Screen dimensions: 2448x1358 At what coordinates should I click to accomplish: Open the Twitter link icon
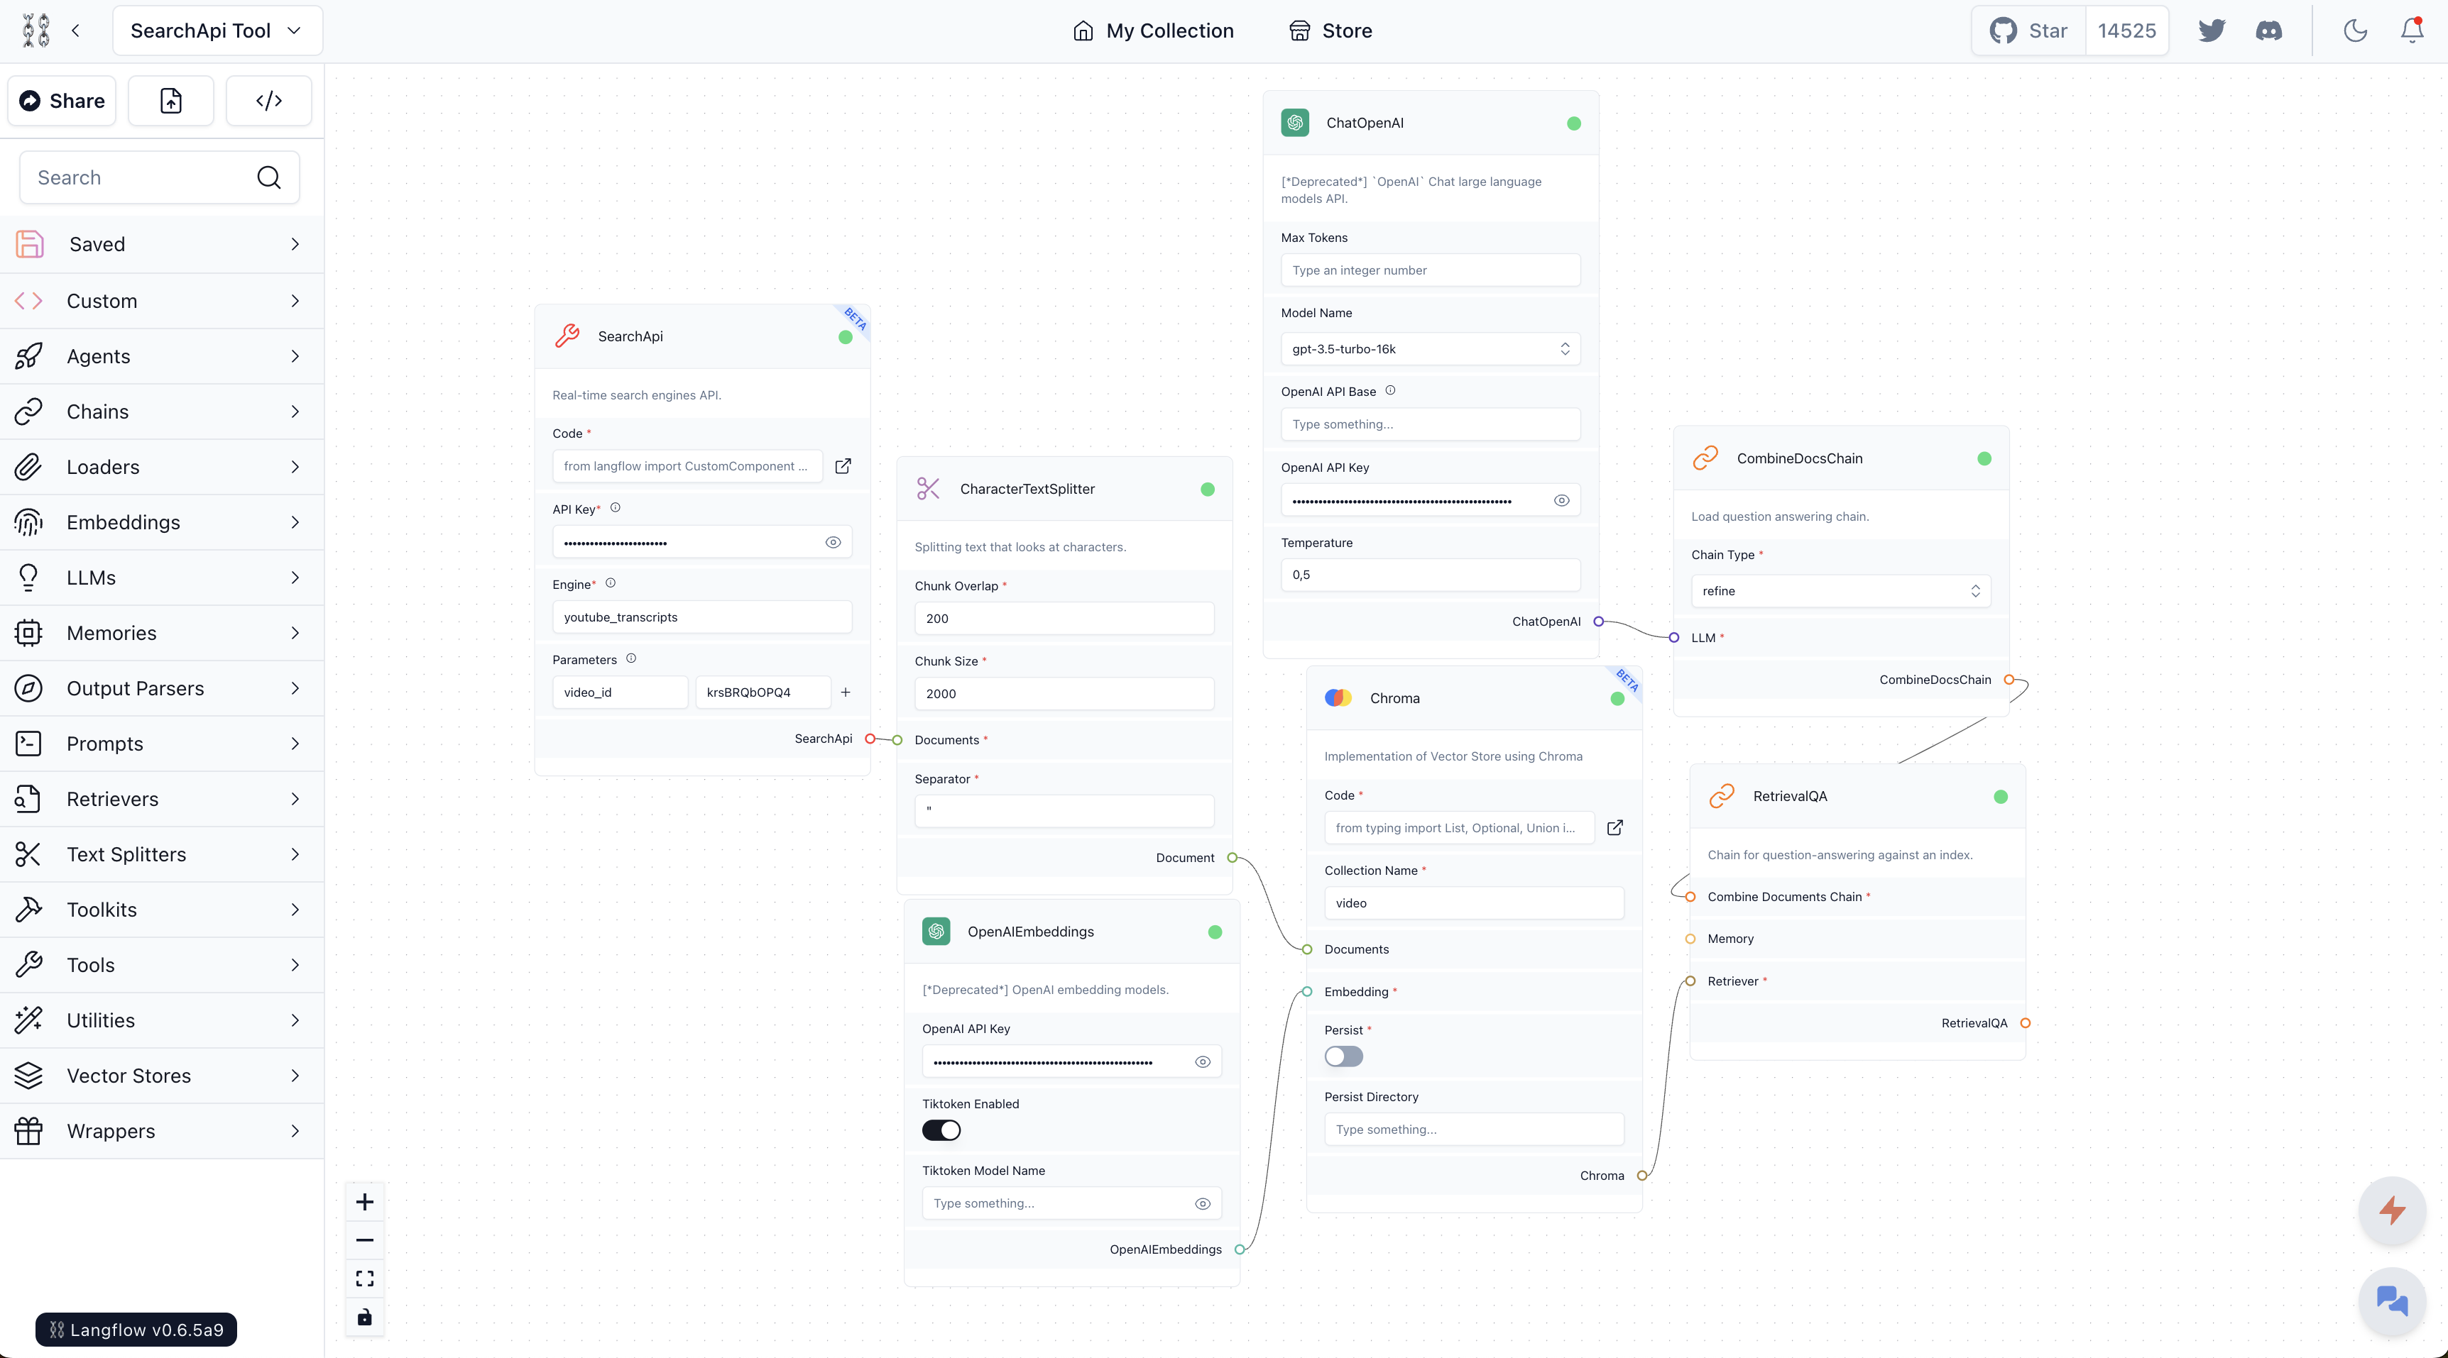click(x=2212, y=31)
